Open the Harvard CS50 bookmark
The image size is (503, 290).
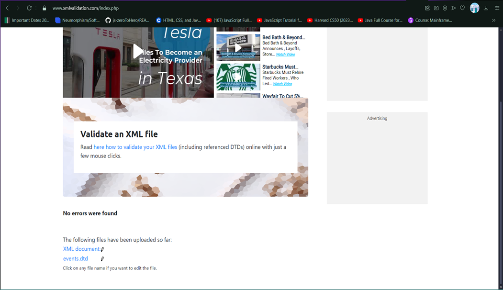click(x=330, y=20)
